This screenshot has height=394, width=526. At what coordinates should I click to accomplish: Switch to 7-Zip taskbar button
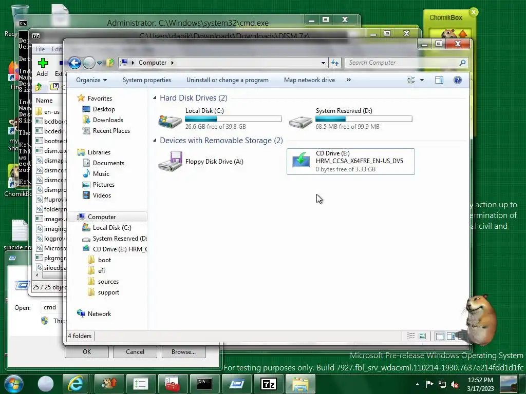[268, 384]
